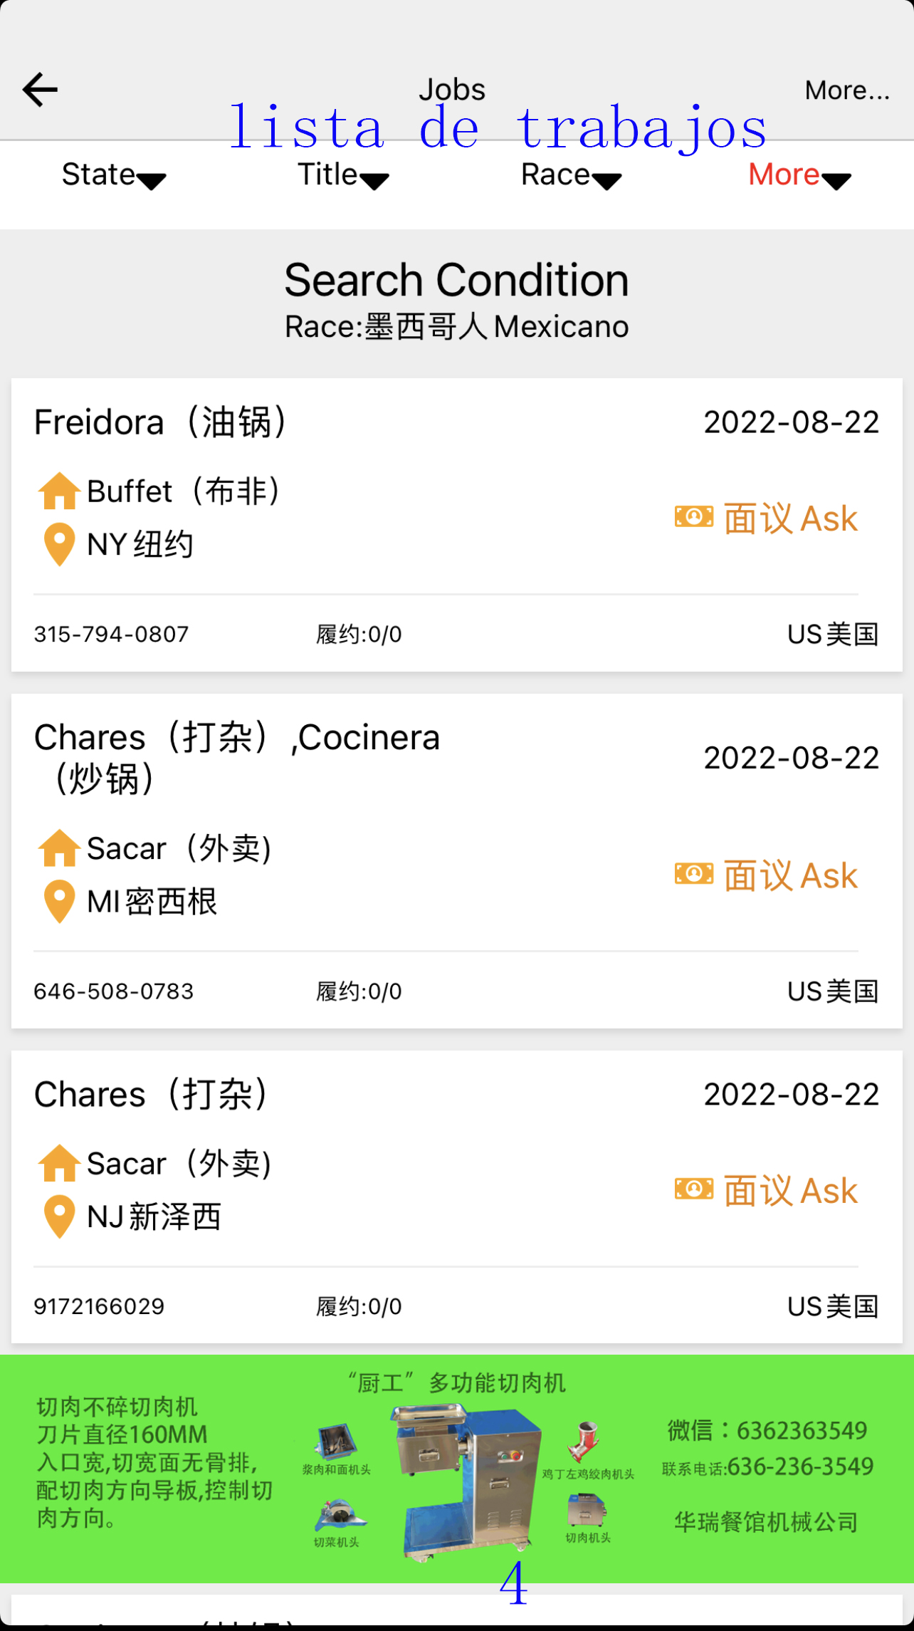Tap the location pin next to NJ
The image size is (914, 1631).
point(59,1216)
